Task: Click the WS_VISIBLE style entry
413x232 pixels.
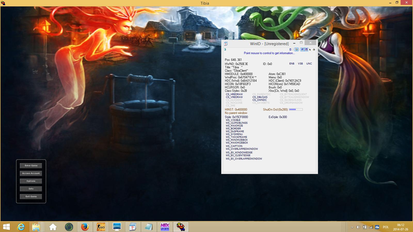Action: [x=233, y=120]
